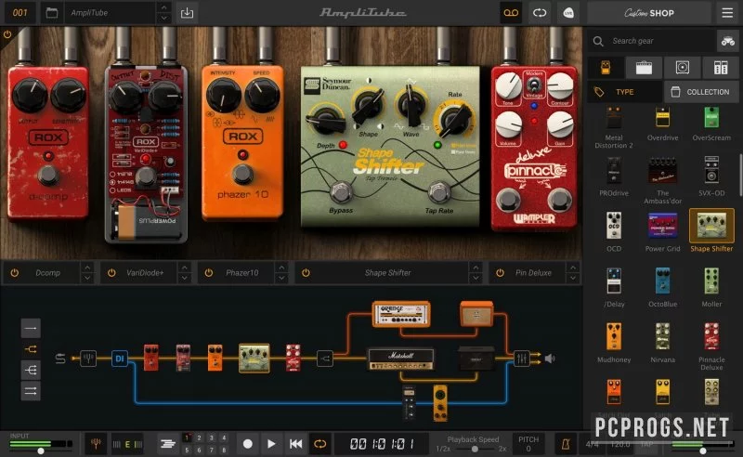Toggle power for the Shape Shifter slot
The width and height of the screenshot is (743, 457).
coord(306,272)
